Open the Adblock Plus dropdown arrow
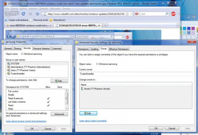198x135 pixels. [179, 14]
